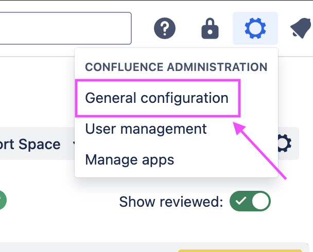The height and width of the screenshot is (252, 313).
Task: Click the Confluence Administration menu header
Action: pos(176,67)
